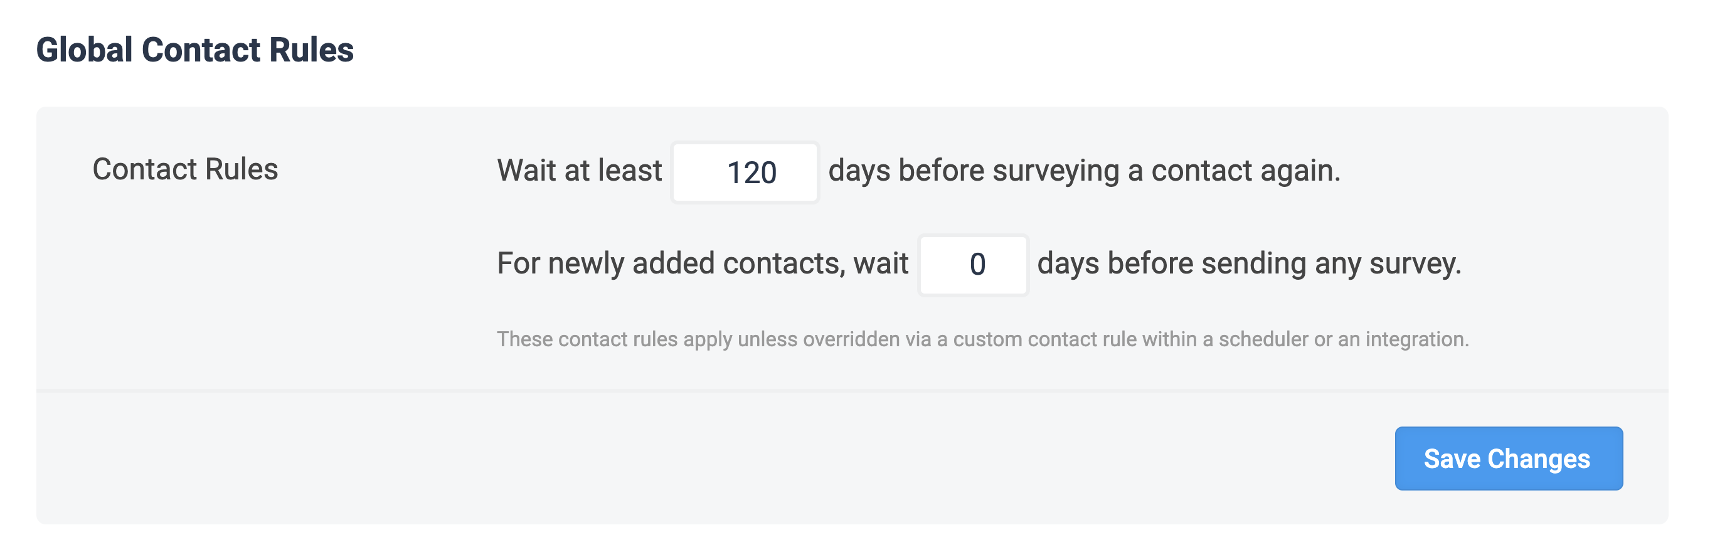Click "days before sending any survey" text
1710x557 pixels.
(1249, 263)
